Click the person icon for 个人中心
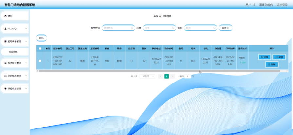This screenshot has height=135, width=293. 6,29
